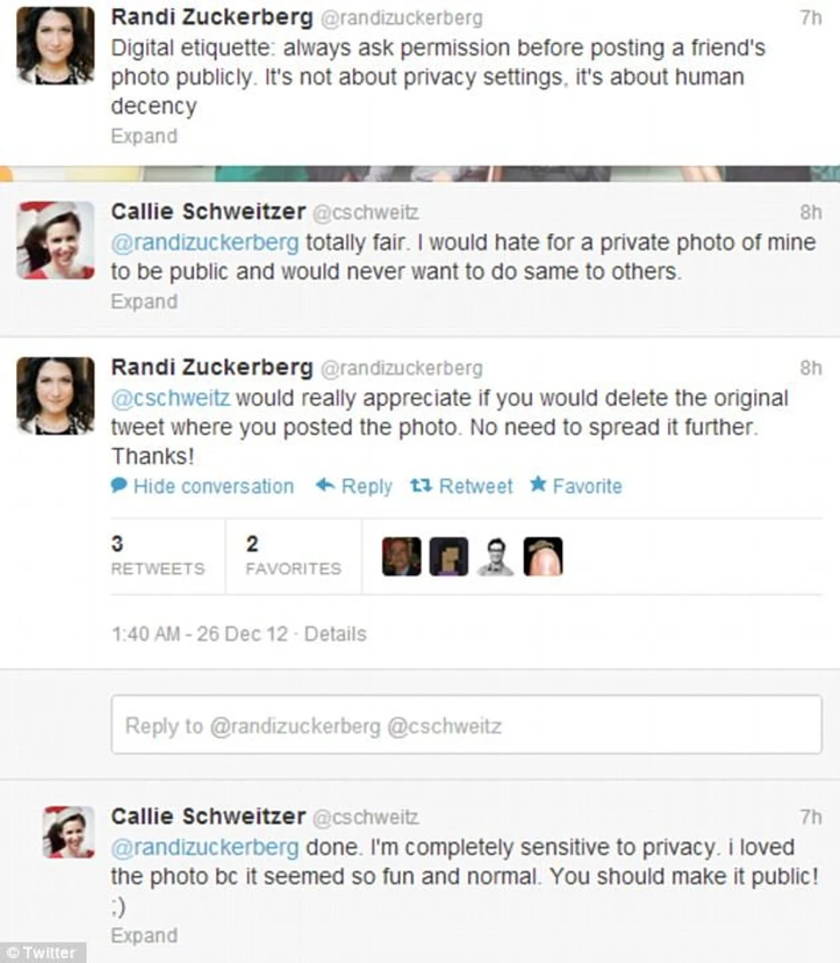Expand Randi's 'Digital etiquette' tweet
840x963 pixels.
144,136
